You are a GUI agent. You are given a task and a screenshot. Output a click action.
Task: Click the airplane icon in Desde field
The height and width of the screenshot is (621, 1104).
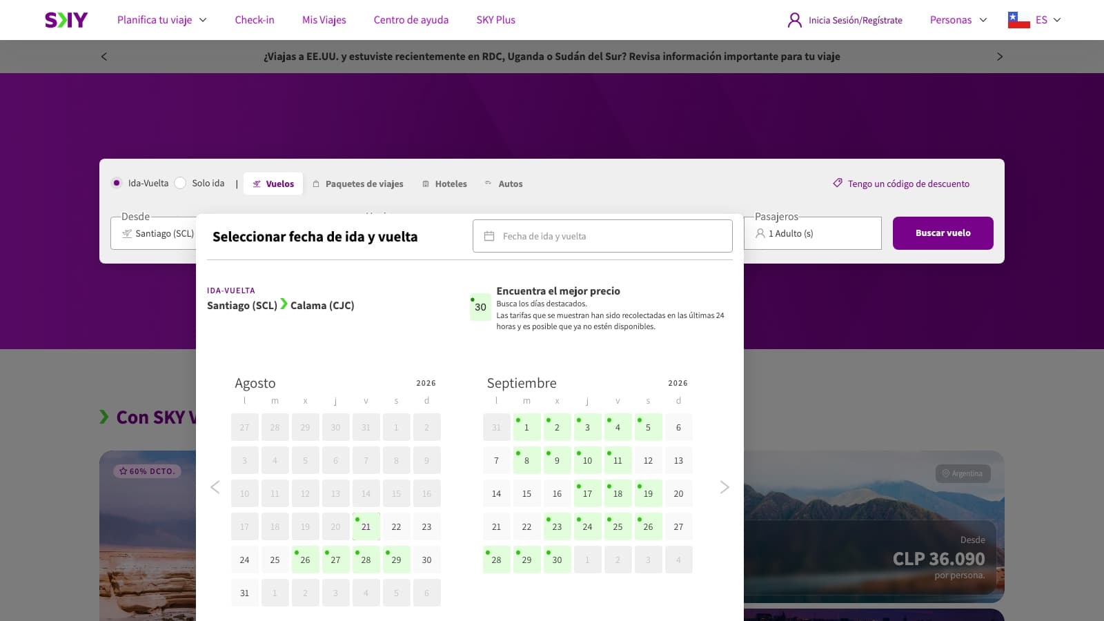pyautogui.click(x=127, y=233)
